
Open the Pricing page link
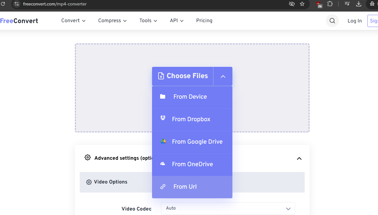pos(204,21)
